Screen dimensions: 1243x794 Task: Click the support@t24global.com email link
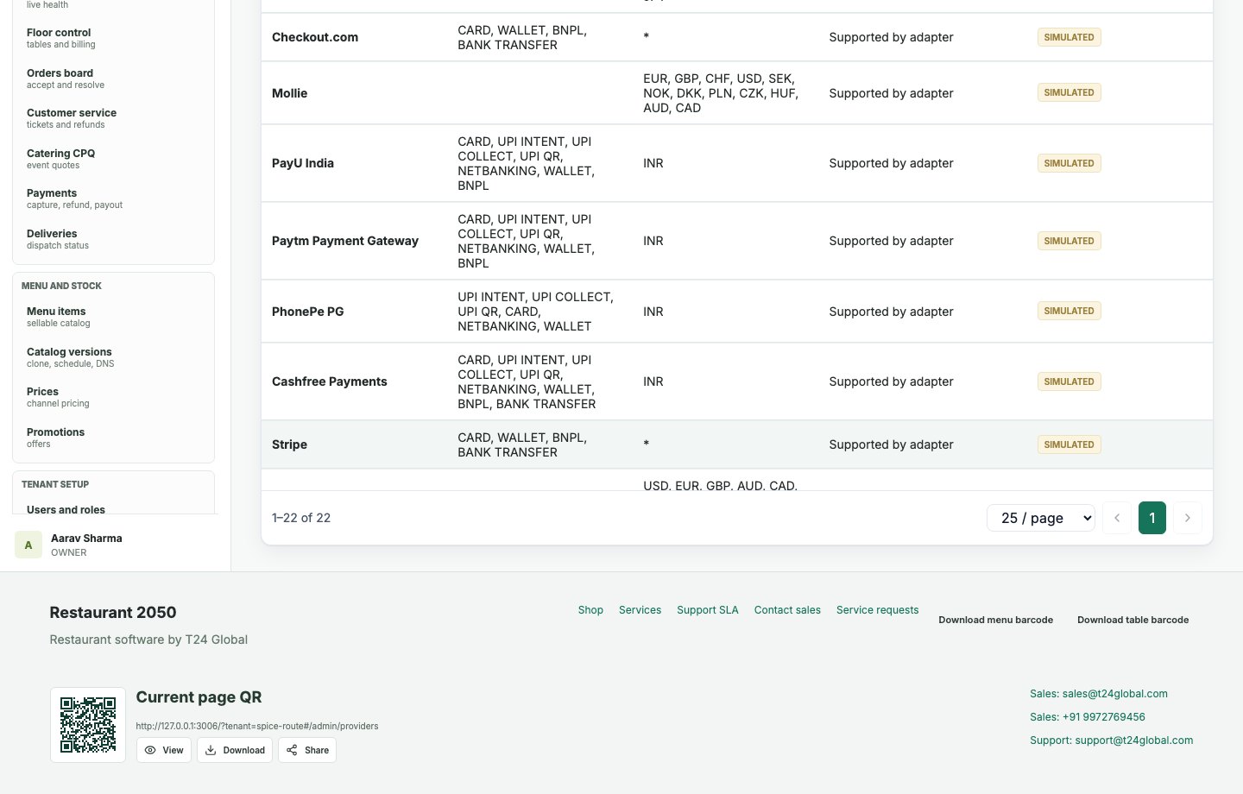coord(1112,740)
